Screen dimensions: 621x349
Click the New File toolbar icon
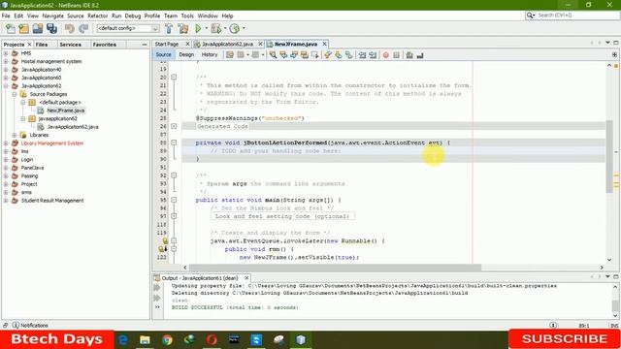point(11,28)
